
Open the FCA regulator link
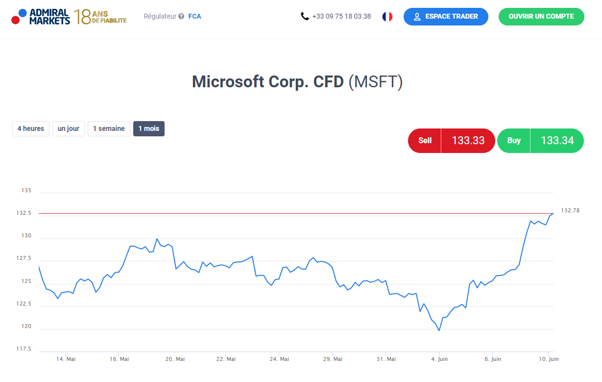194,16
